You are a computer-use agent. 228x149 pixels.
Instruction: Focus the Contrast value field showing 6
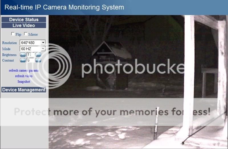coord(31,60)
